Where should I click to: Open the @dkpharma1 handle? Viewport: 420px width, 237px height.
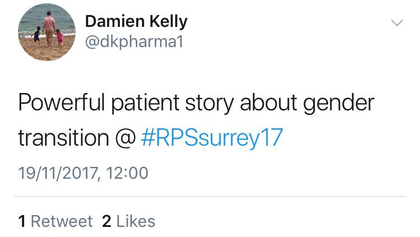pos(134,42)
